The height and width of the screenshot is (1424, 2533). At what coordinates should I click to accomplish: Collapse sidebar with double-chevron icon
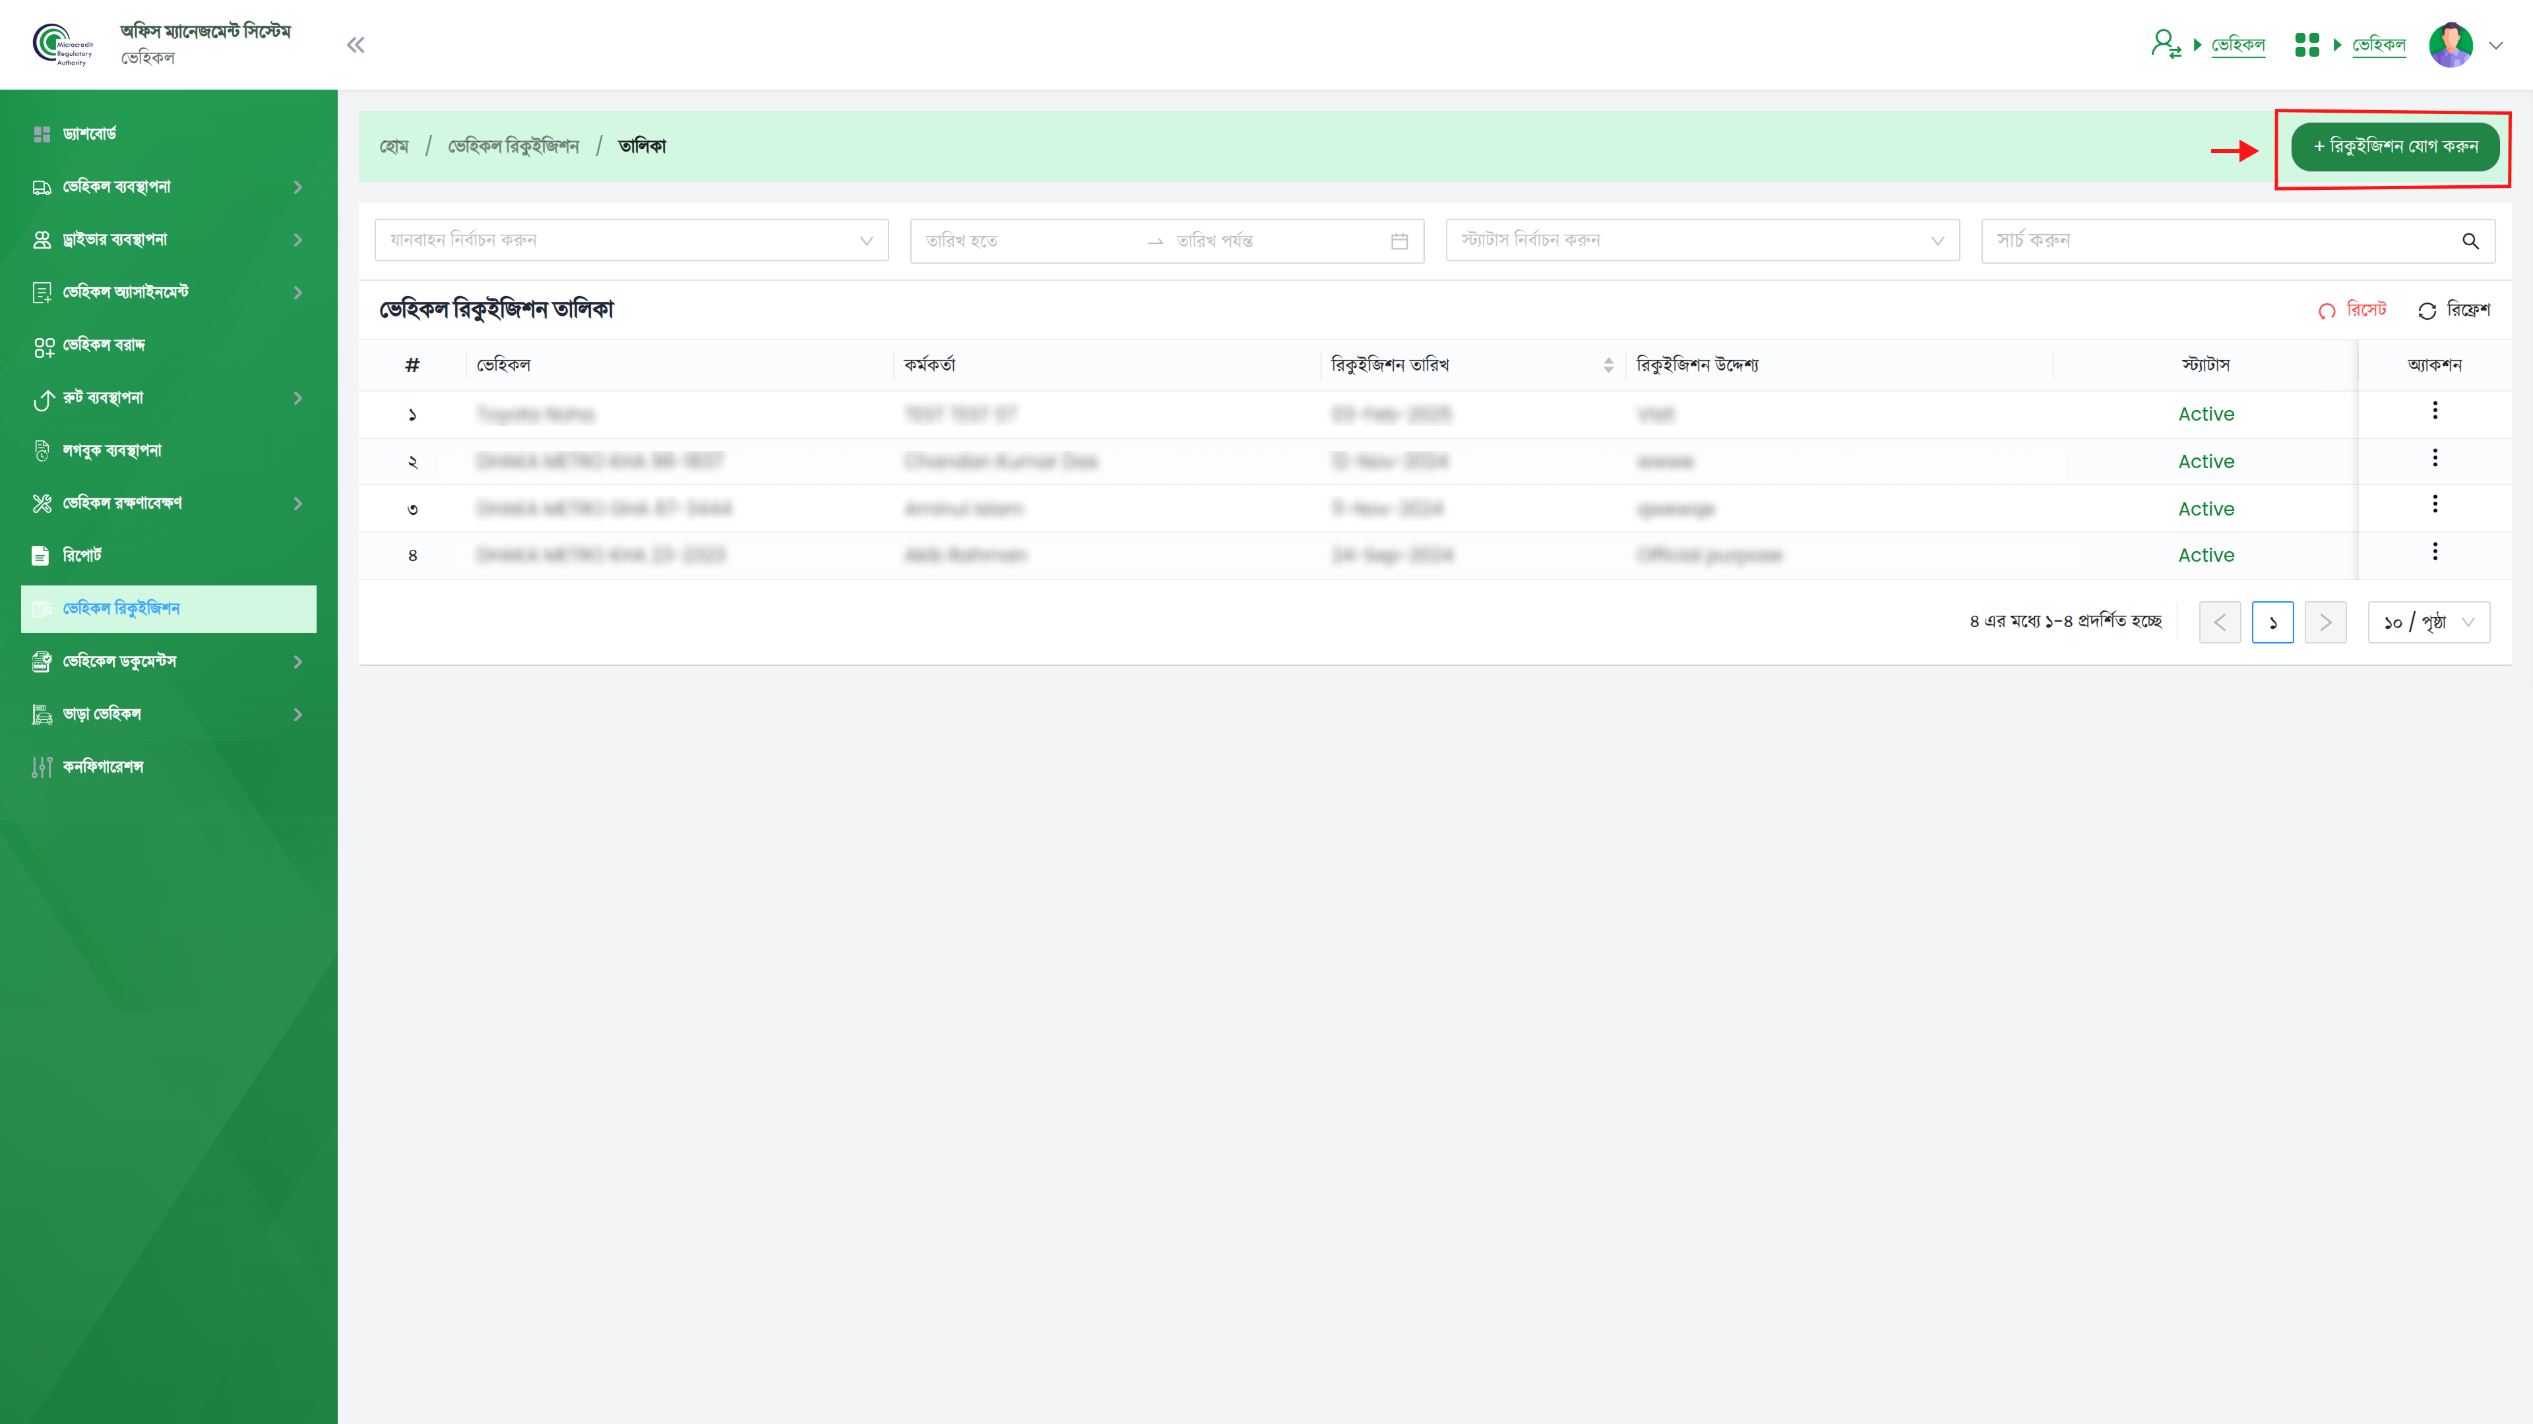pyautogui.click(x=355, y=45)
